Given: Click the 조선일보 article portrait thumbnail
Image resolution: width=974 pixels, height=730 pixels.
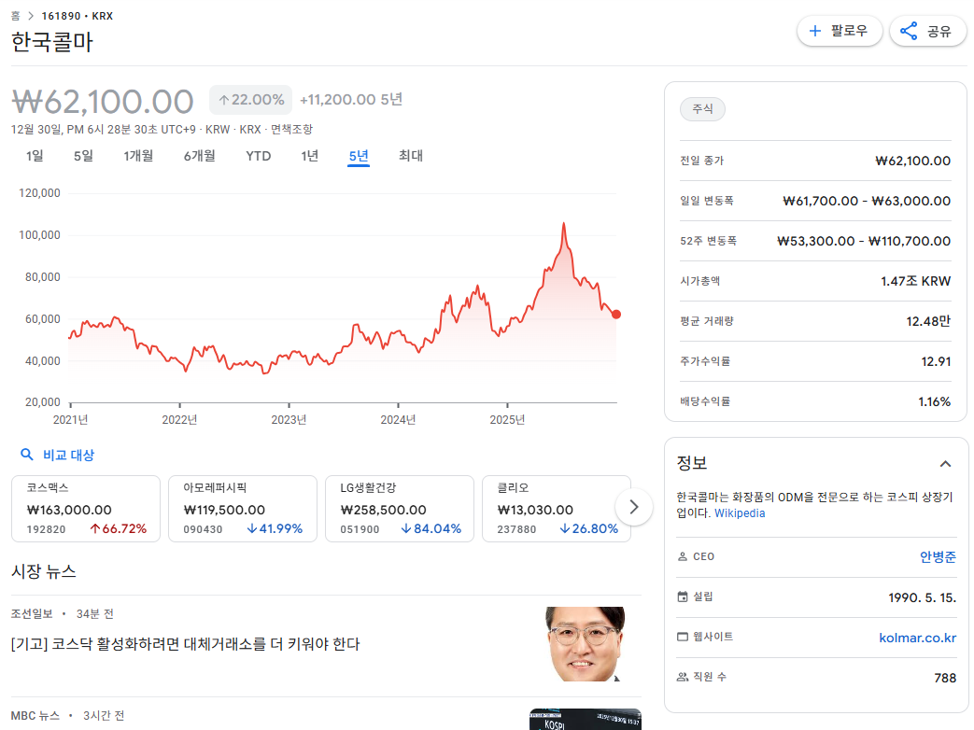Looking at the screenshot, I should click(585, 644).
